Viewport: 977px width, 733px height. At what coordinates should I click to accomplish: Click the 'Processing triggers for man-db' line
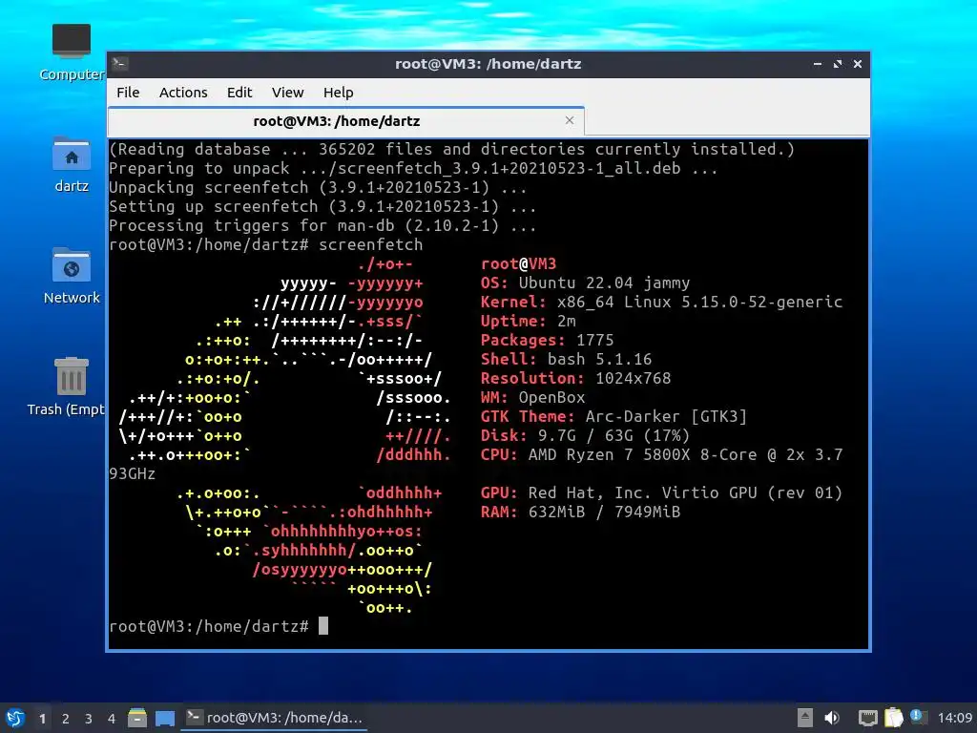click(x=322, y=225)
